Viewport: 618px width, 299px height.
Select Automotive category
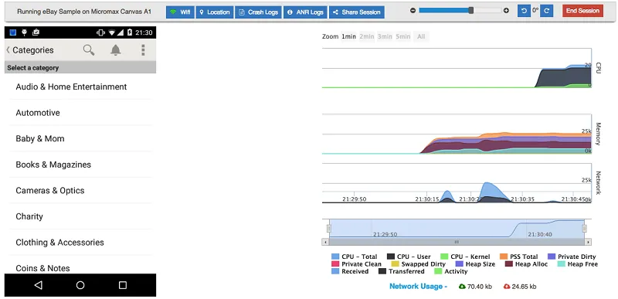pyautogui.click(x=81, y=113)
